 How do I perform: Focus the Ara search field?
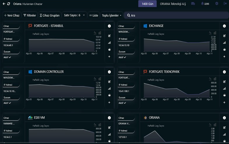176,15
